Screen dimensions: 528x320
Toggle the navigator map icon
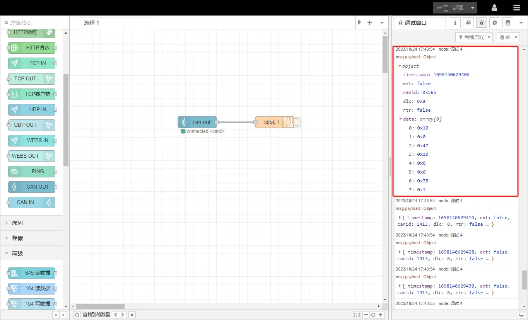click(x=357, y=315)
